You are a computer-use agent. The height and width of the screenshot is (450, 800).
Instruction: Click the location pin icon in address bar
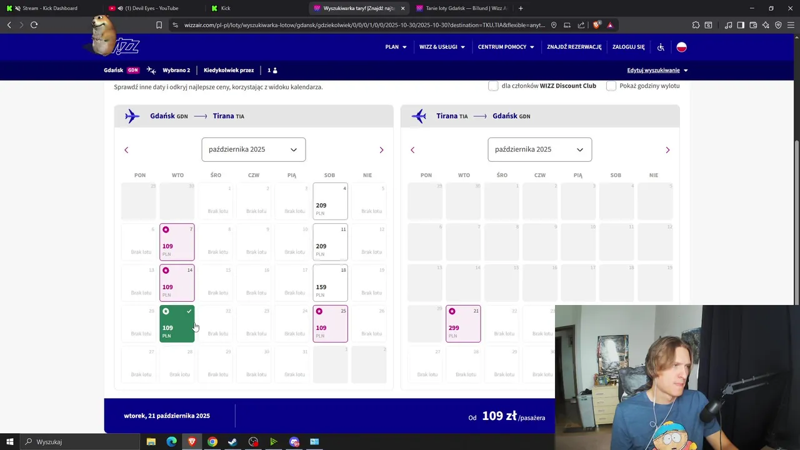pyautogui.click(x=554, y=25)
